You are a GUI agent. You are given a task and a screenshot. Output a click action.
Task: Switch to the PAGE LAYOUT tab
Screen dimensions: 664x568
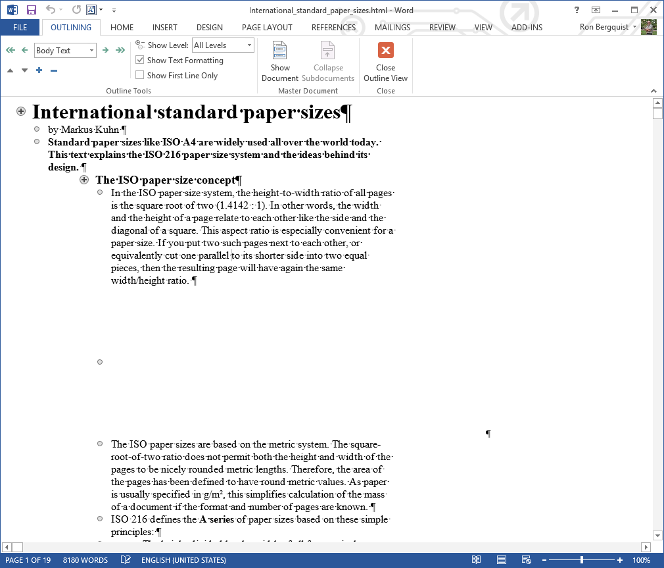267,28
